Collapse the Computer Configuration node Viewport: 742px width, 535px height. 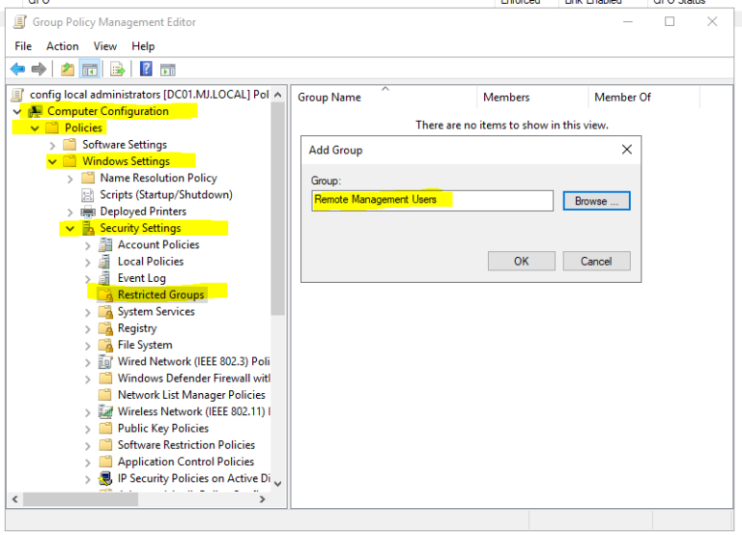17,112
